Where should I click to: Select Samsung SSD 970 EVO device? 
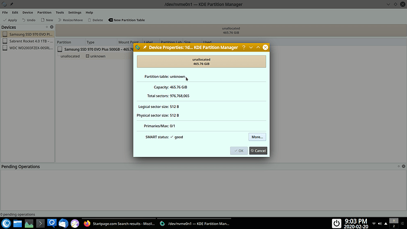(x=28, y=34)
